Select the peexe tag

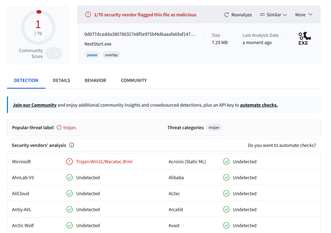(x=92, y=55)
